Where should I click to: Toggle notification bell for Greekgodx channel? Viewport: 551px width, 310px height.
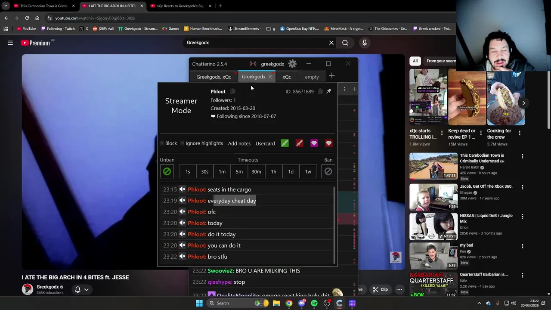(81, 289)
